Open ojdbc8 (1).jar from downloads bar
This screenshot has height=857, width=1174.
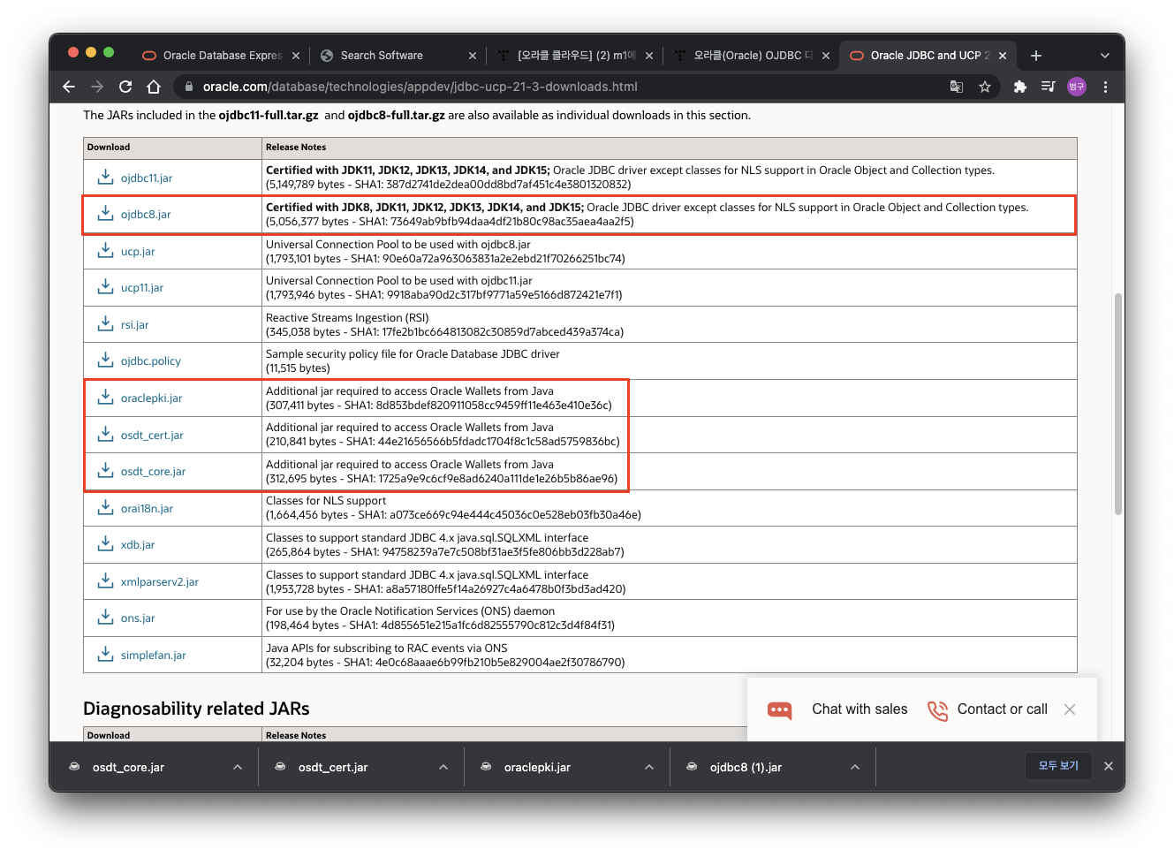(x=746, y=767)
